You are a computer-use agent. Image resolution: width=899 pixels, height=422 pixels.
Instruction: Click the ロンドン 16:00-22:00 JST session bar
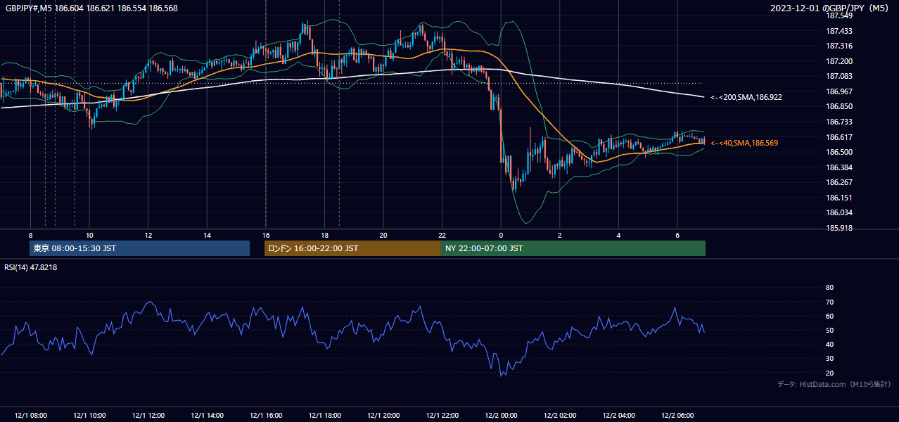click(352, 248)
